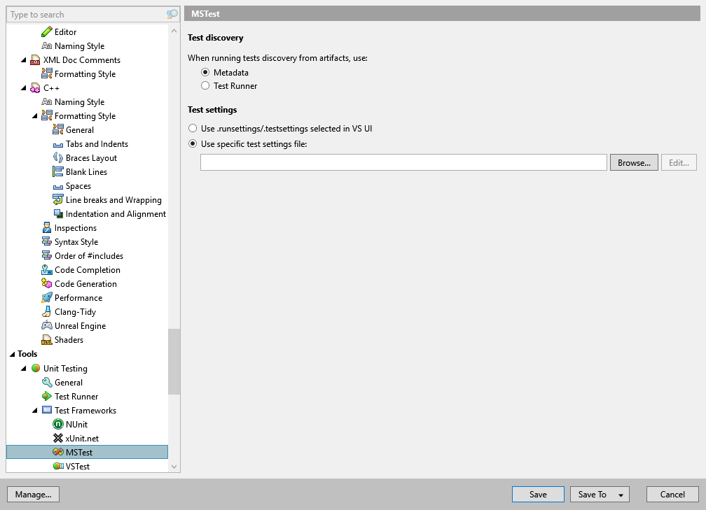Click Line breaks and Wrapping icon
This screenshot has width=706, height=510.
(58, 199)
